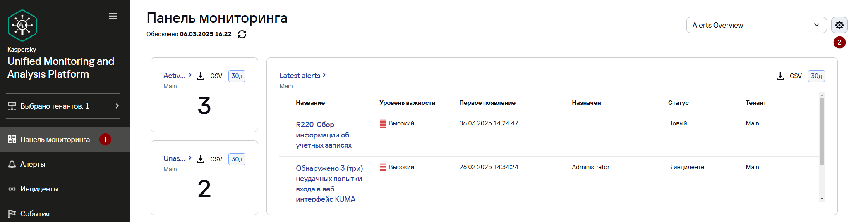Click timestamp 06.03.2025 14:24:47
856x222 pixels.
point(489,123)
